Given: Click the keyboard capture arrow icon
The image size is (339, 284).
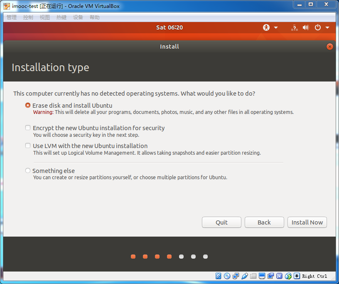Looking at the screenshot, I should (x=297, y=276).
